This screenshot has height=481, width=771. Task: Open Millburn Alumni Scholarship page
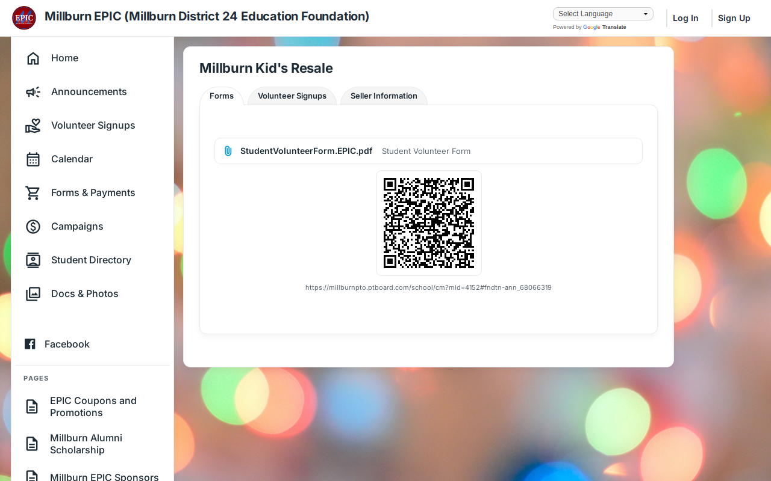pyautogui.click(x=86, y=444)
